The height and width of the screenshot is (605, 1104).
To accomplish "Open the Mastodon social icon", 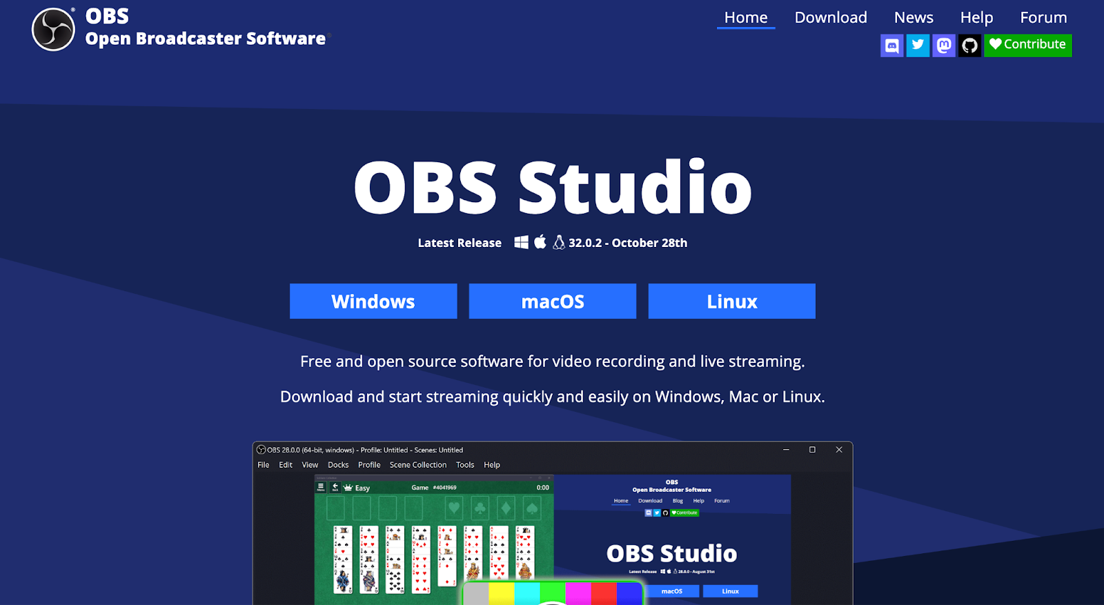I will coord(944,46).
